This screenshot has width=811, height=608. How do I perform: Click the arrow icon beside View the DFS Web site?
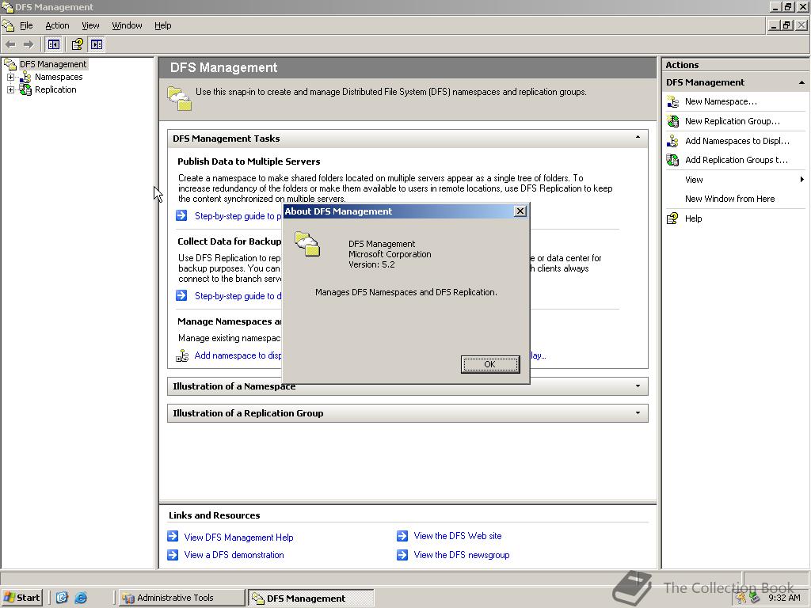(x=402, y=536)
